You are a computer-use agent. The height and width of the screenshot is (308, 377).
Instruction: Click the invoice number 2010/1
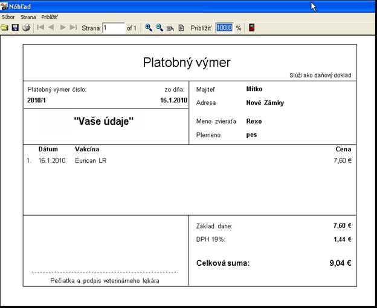click(36, 100)
